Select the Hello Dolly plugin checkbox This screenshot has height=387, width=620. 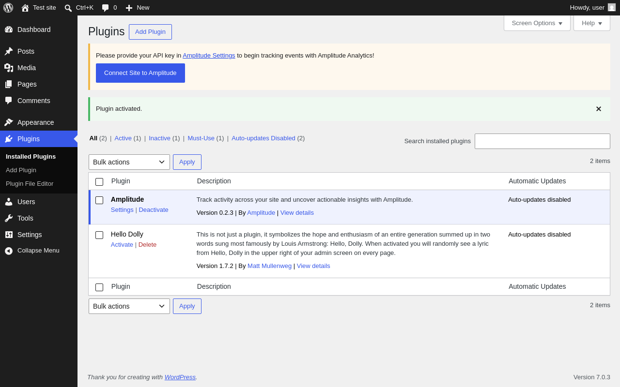click(x=99, y=235)
